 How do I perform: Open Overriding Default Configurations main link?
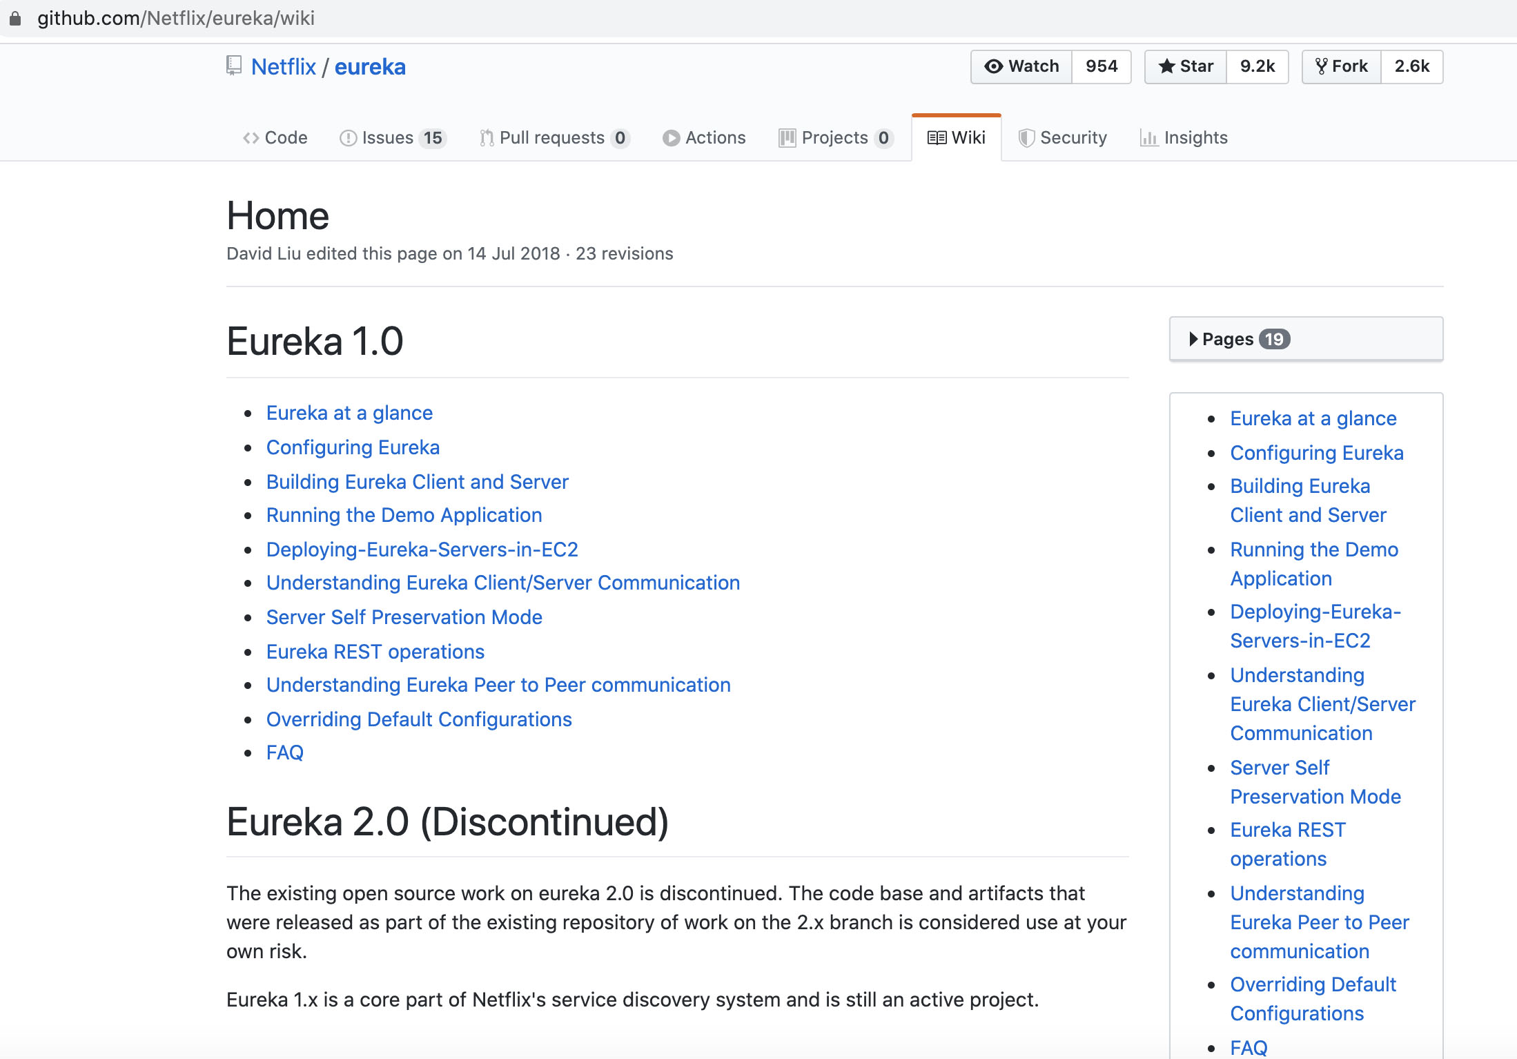pos(419,719)
